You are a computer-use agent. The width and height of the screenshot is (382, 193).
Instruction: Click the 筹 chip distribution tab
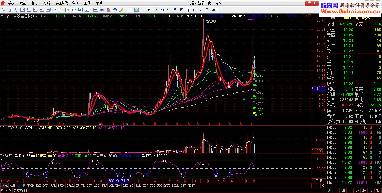coord(378,190)
